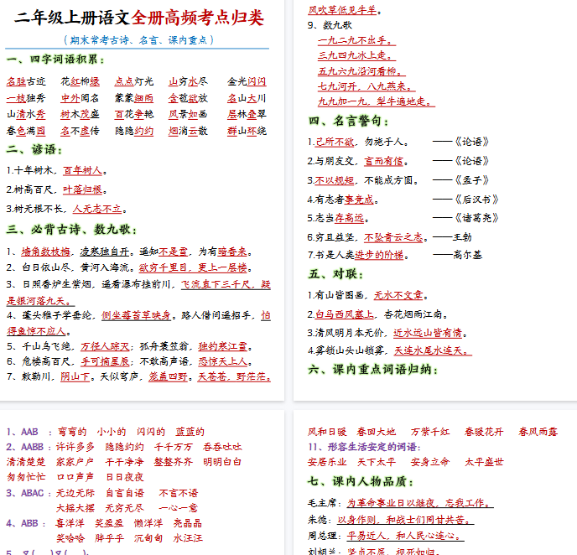Screen dimensions: 577x555
Task: Click the line '11、形容生活安定的词语'
Action: 364,447
